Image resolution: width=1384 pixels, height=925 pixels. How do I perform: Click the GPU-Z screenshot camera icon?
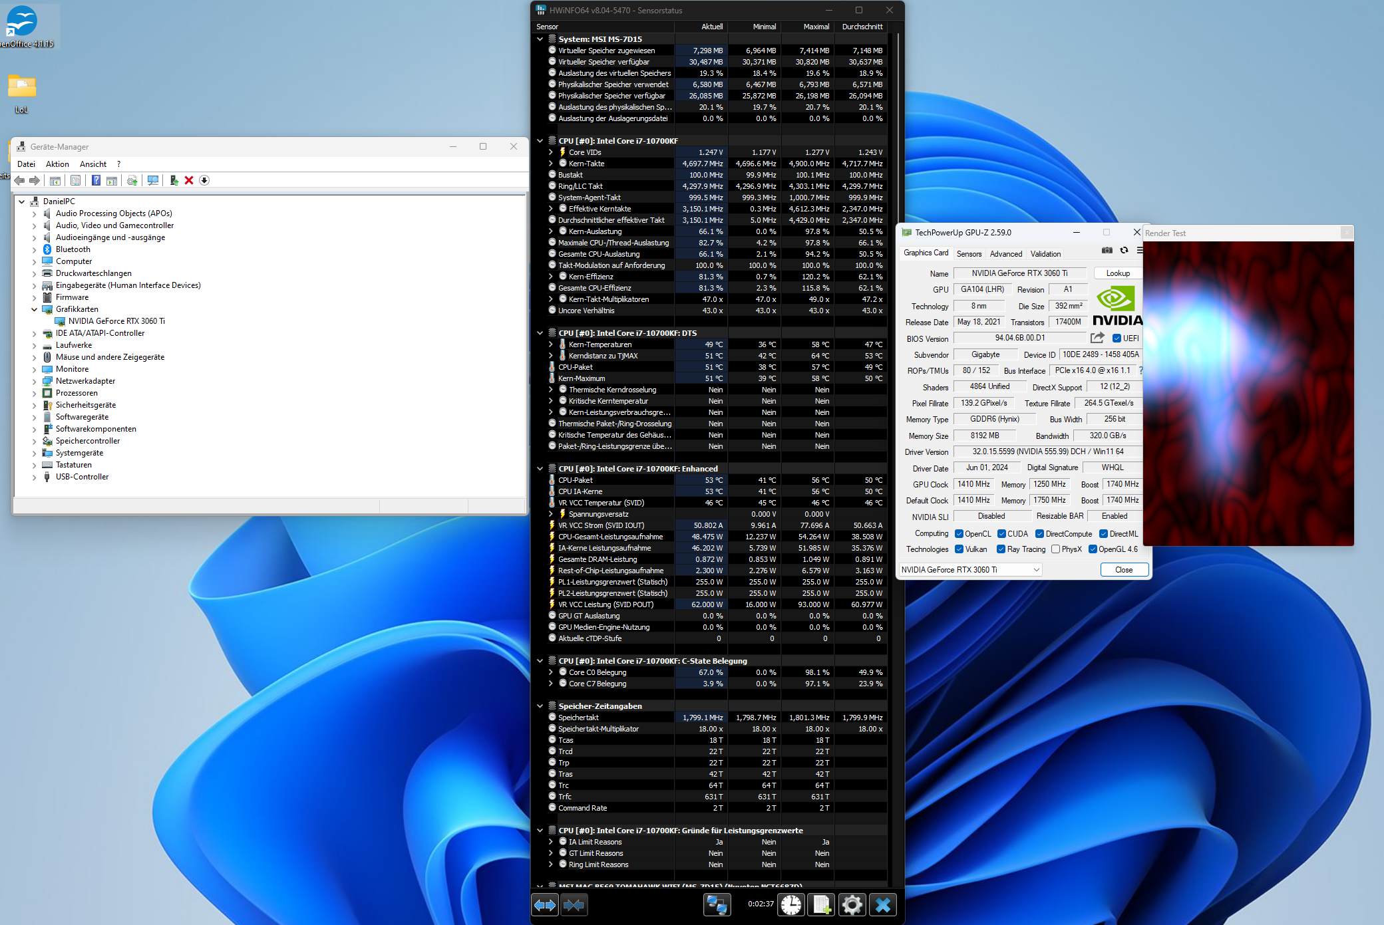point(1107,251)
